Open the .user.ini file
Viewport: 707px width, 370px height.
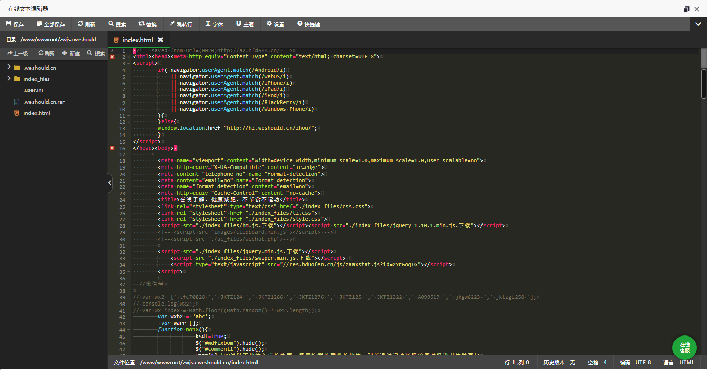[x=33, y=90]
